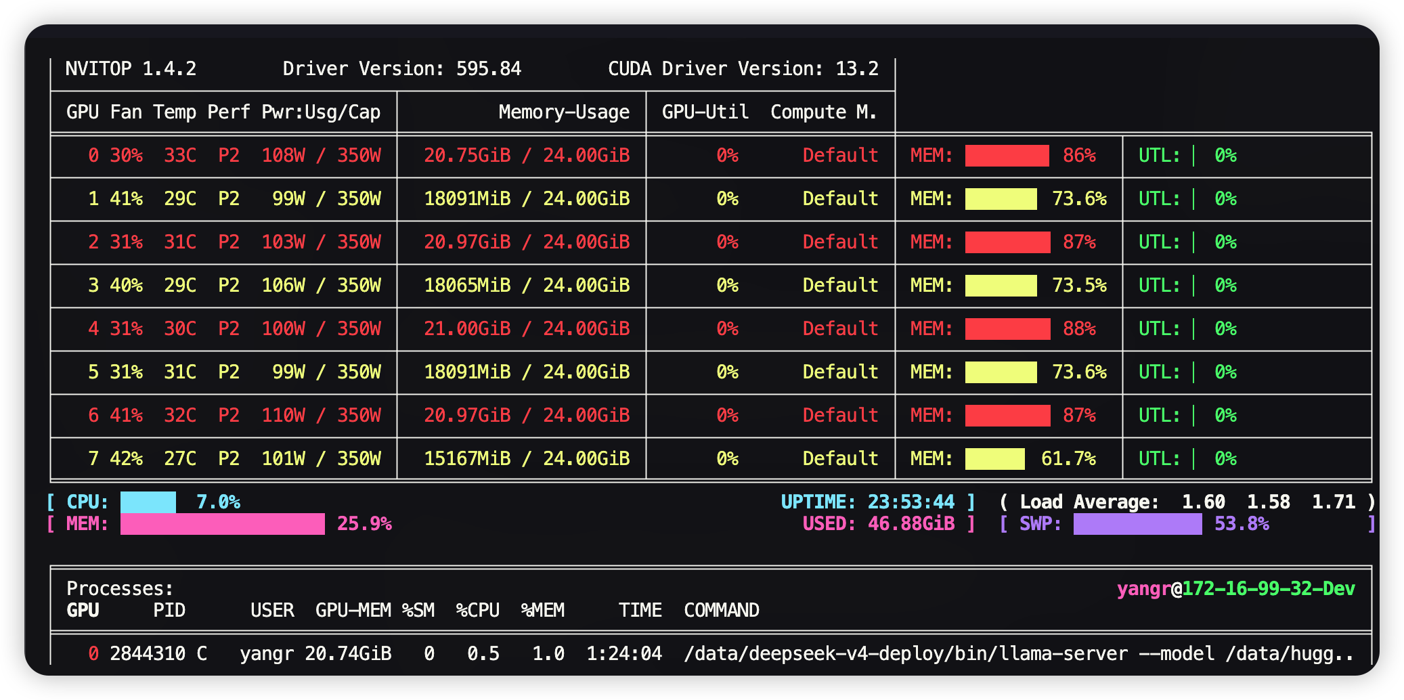1404x700 pixels.
Task: Select the "Driver Version: 595.84" text
Action: click(402, 68)
